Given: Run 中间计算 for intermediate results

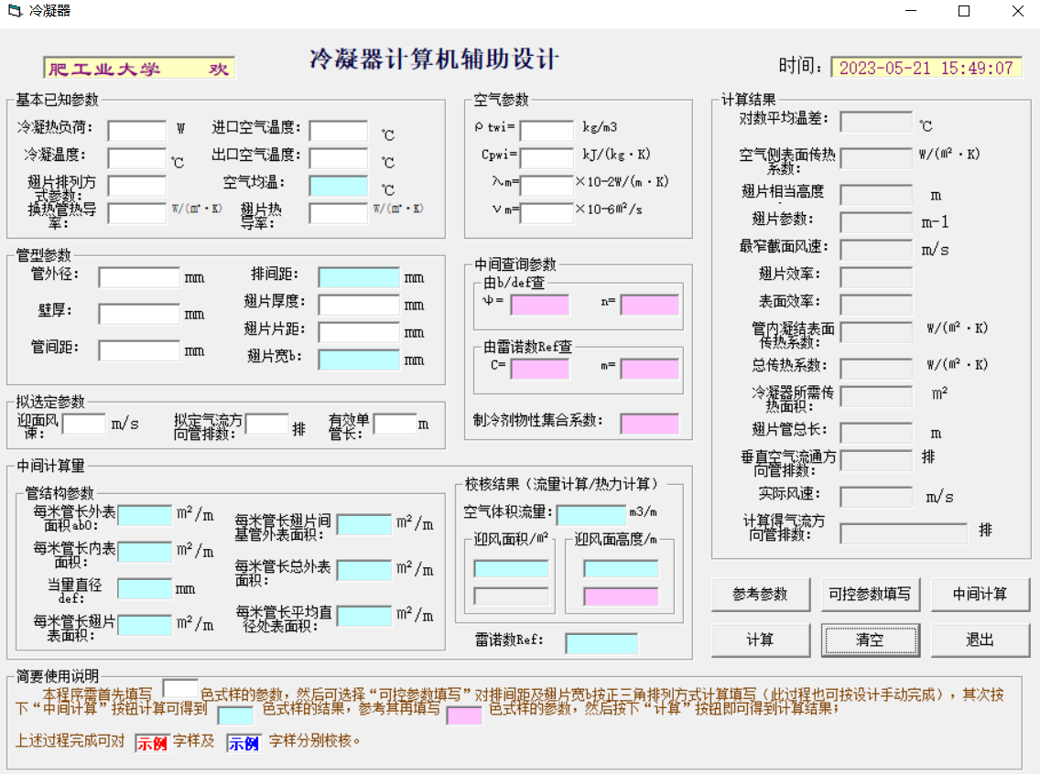Looking at the screenshot, I should tap(980, 594).
